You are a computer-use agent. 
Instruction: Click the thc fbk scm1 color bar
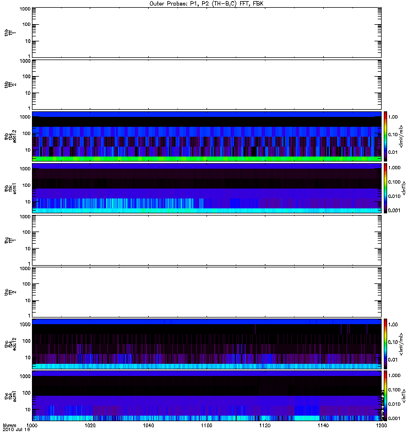click(x=385, y=396)
